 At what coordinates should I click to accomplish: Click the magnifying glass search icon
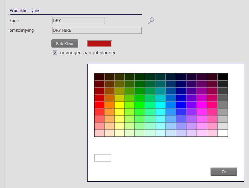151,20
